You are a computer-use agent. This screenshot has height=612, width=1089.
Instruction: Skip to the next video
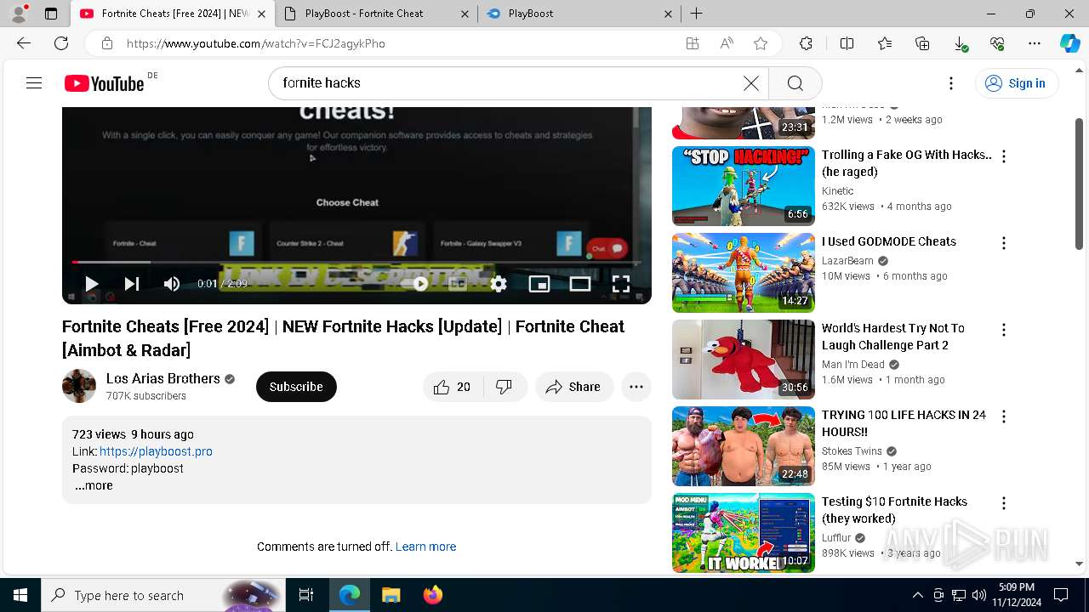click(x=131, y=284)
